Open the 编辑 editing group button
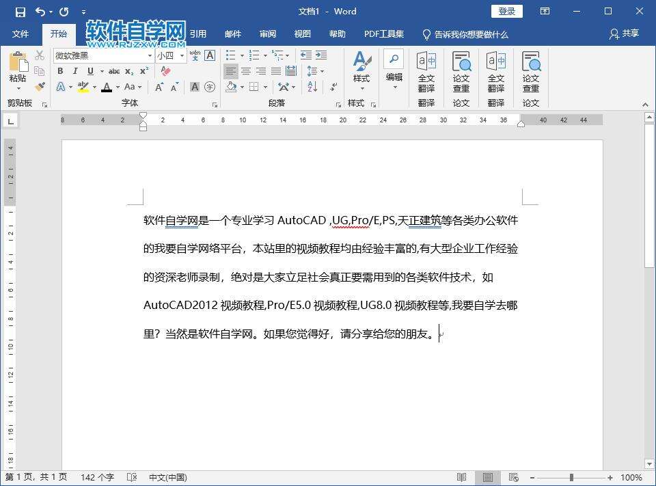The width and height of the screenshot is (656, 486). (x=394, y=70)
